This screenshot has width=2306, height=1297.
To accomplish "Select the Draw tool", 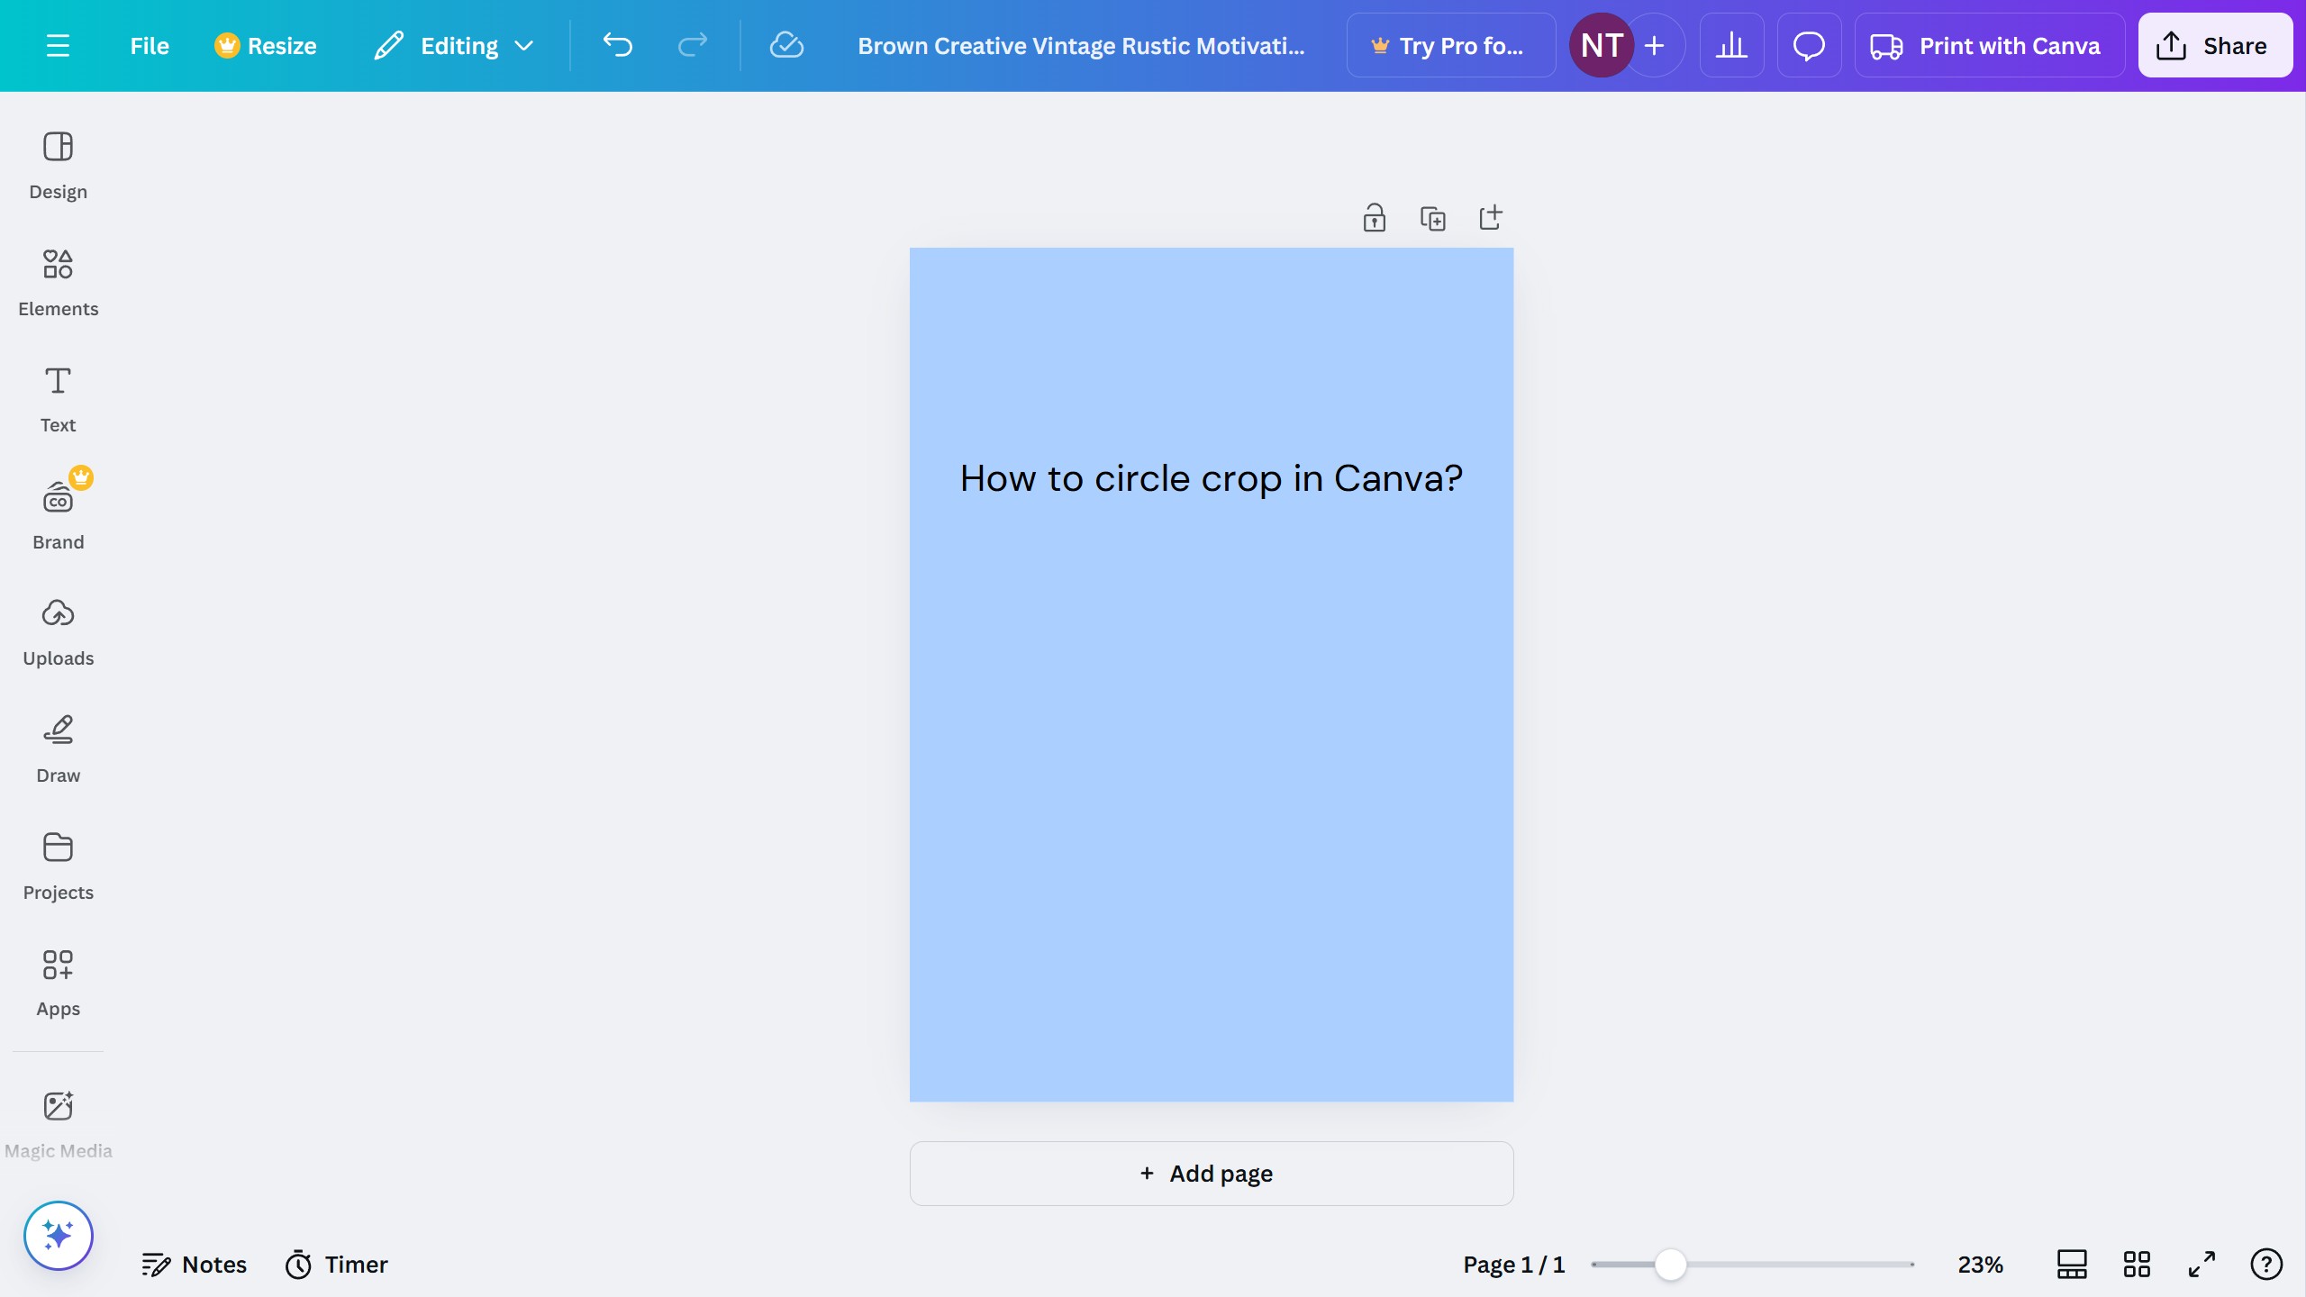I will [58, 746].
